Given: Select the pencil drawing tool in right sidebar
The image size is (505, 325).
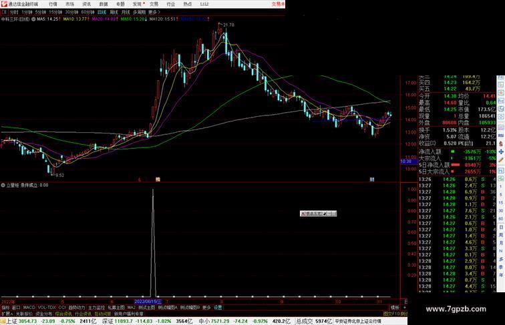Looking at the screenshot, I should [501, 159].
